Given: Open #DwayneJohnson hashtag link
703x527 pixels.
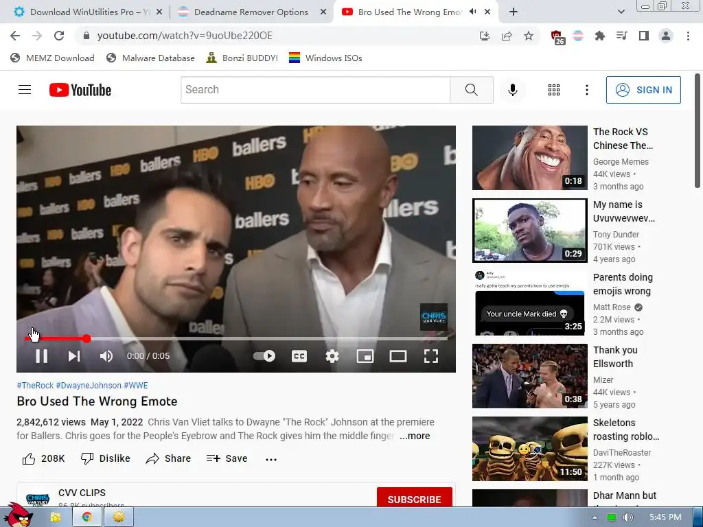Looking at the screenshot, I should click(x=89, y=386).
